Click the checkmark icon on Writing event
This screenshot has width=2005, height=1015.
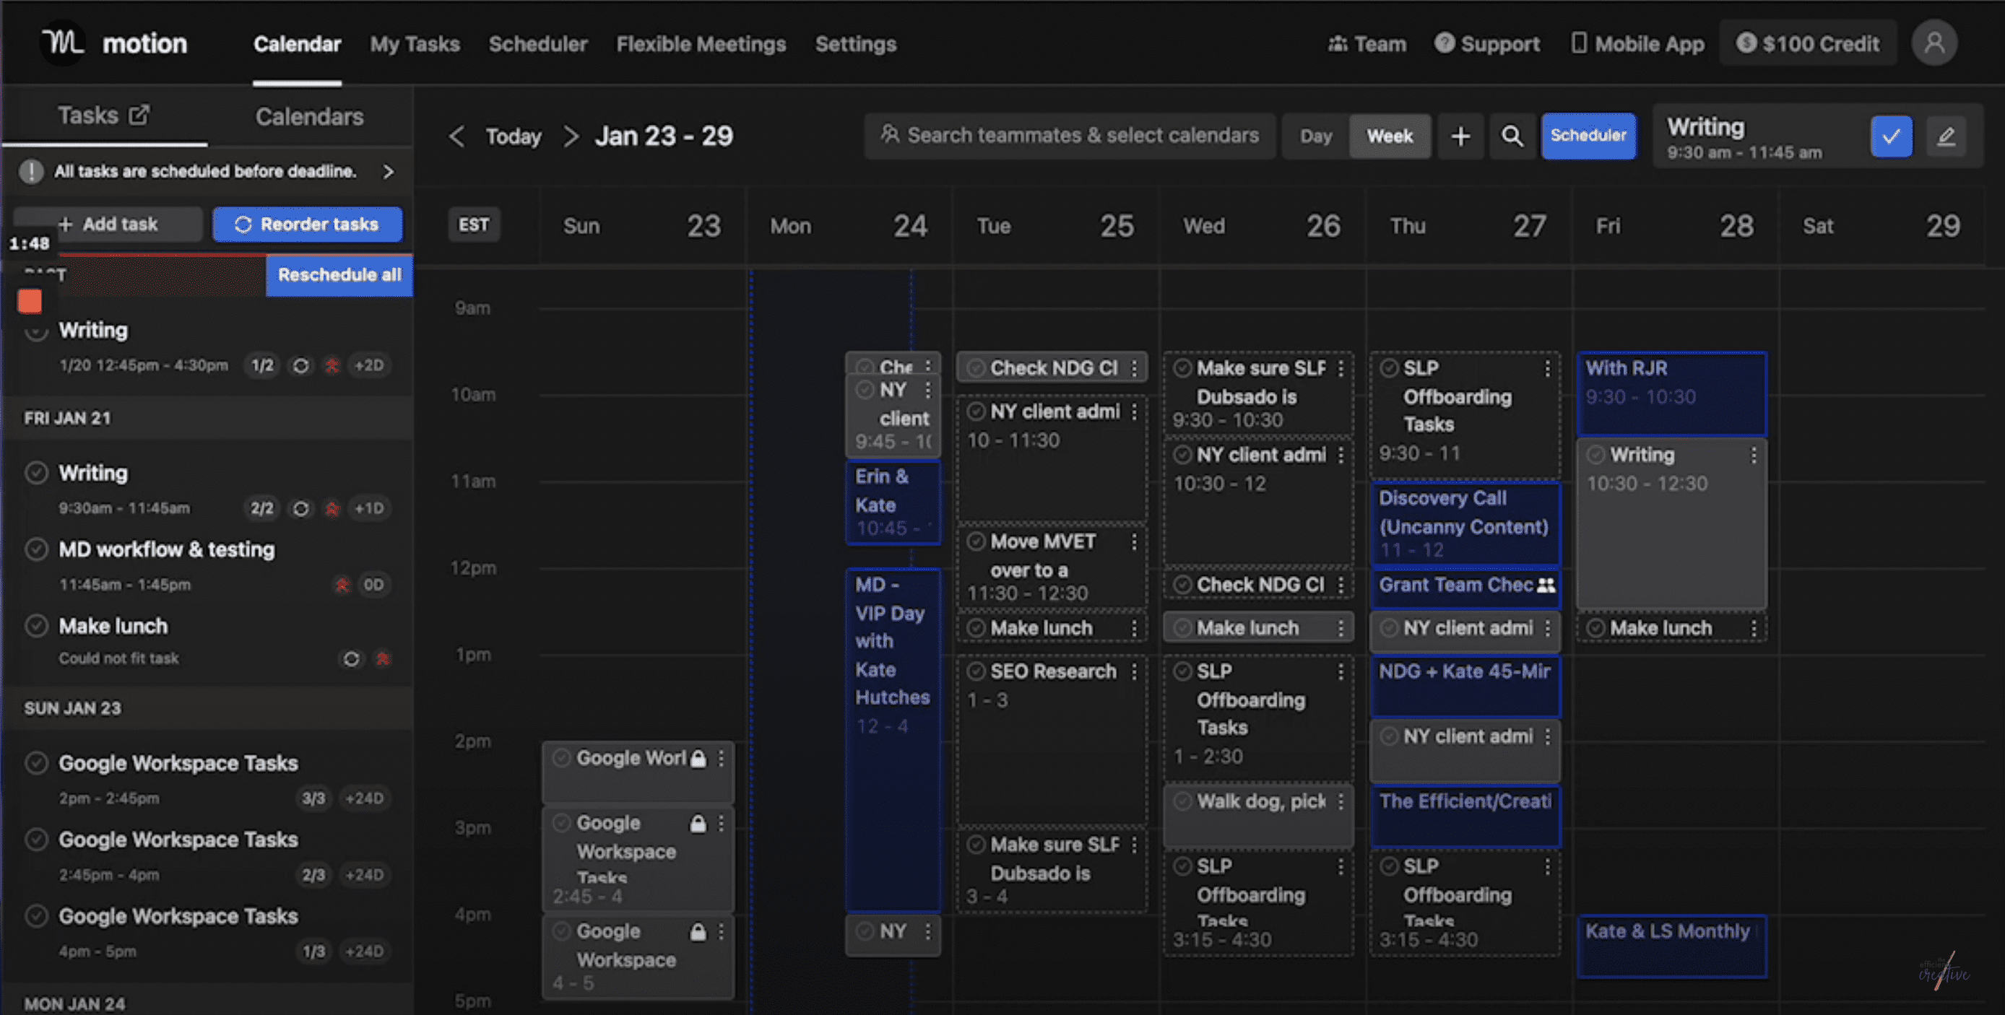1889,135
